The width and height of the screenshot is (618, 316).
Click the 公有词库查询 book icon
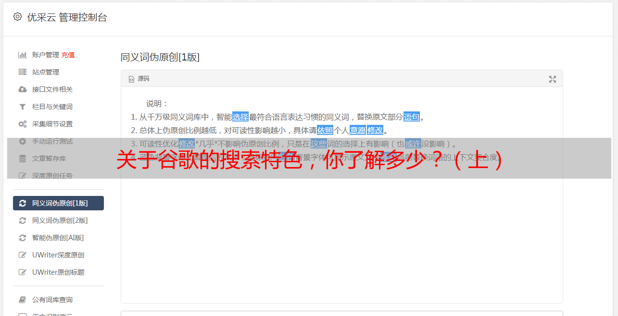(x=22, y=300)
